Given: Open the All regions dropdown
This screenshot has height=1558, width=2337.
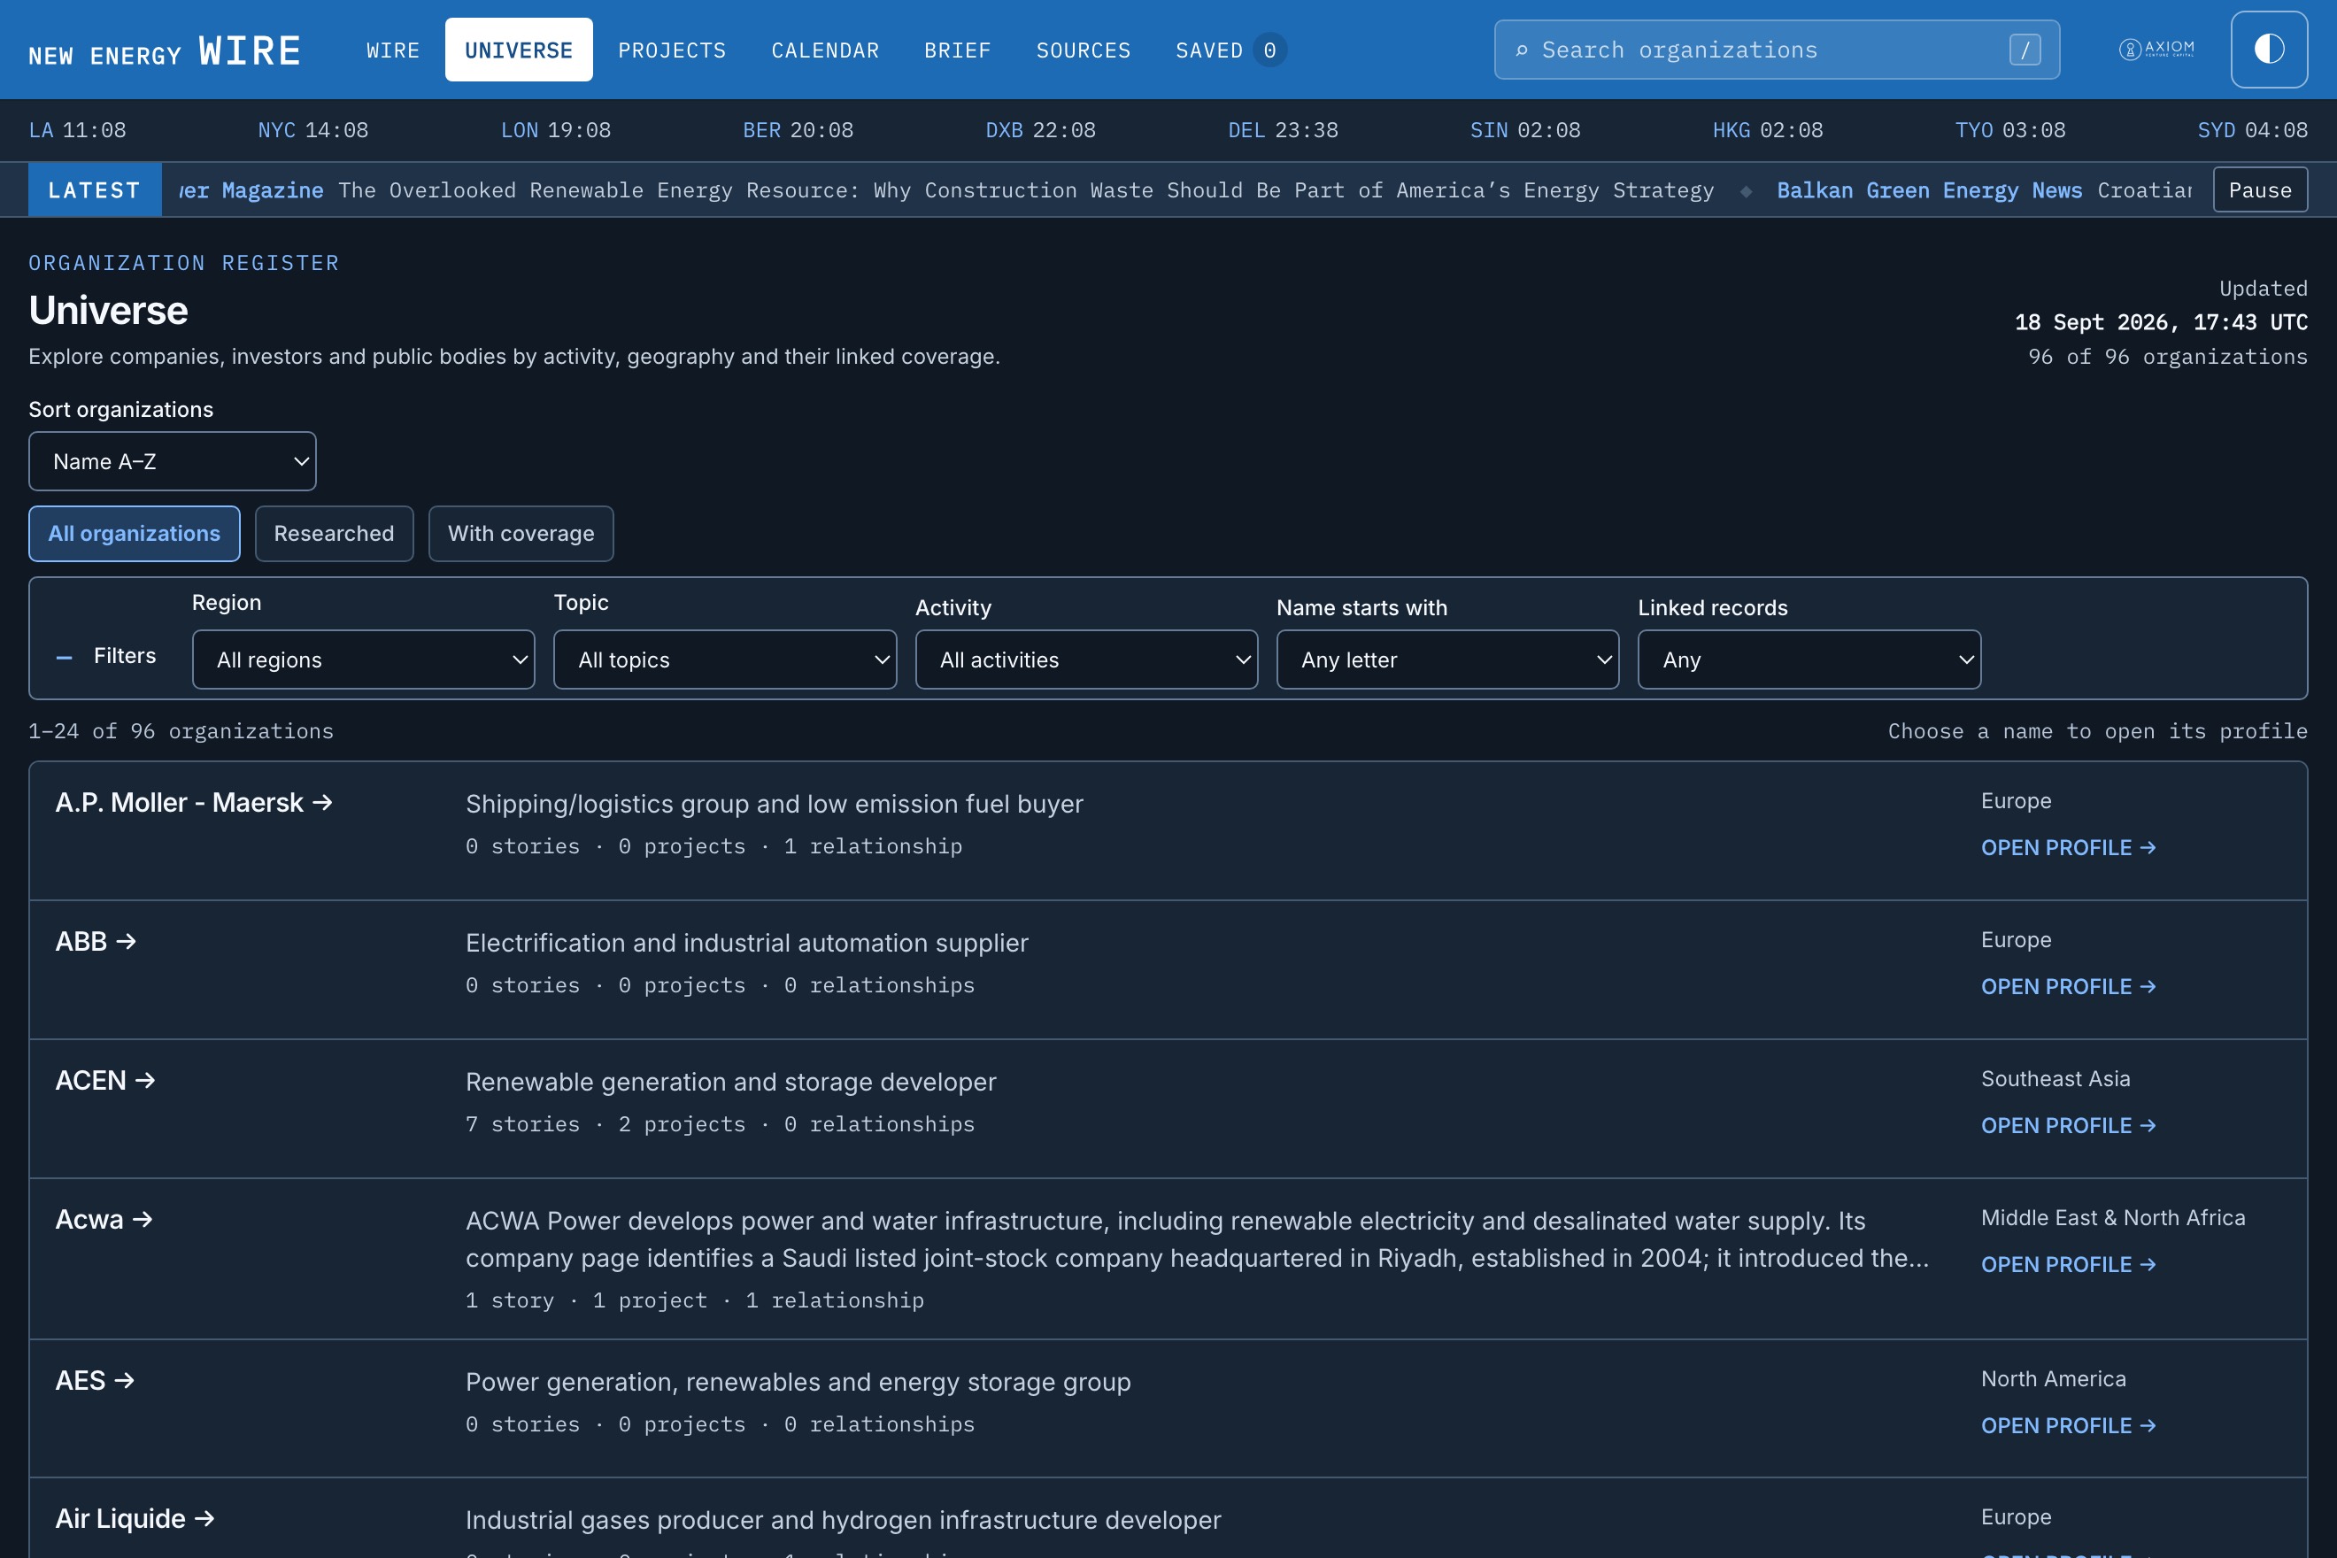Looking at the screenshot, I should coord(363,659).
